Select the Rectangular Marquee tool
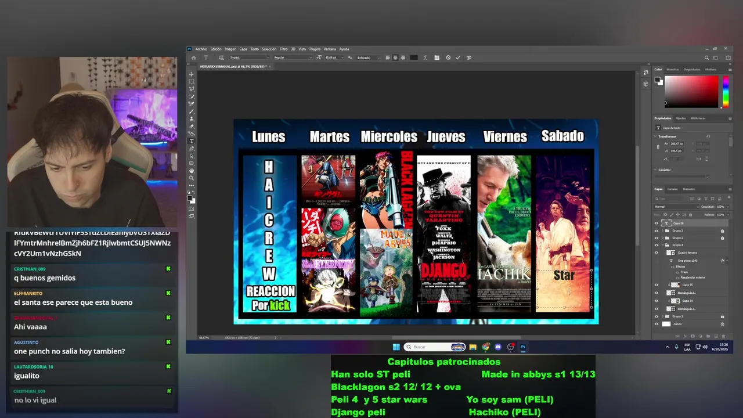The width and height of the screenshot is (743, 418). coord(192,82)
